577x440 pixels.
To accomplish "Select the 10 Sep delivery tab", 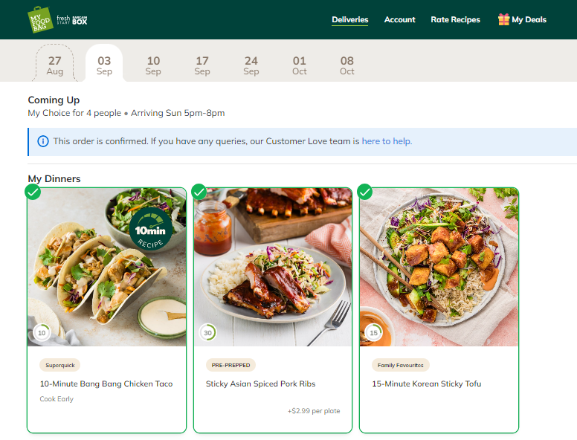I will (153, 65).
